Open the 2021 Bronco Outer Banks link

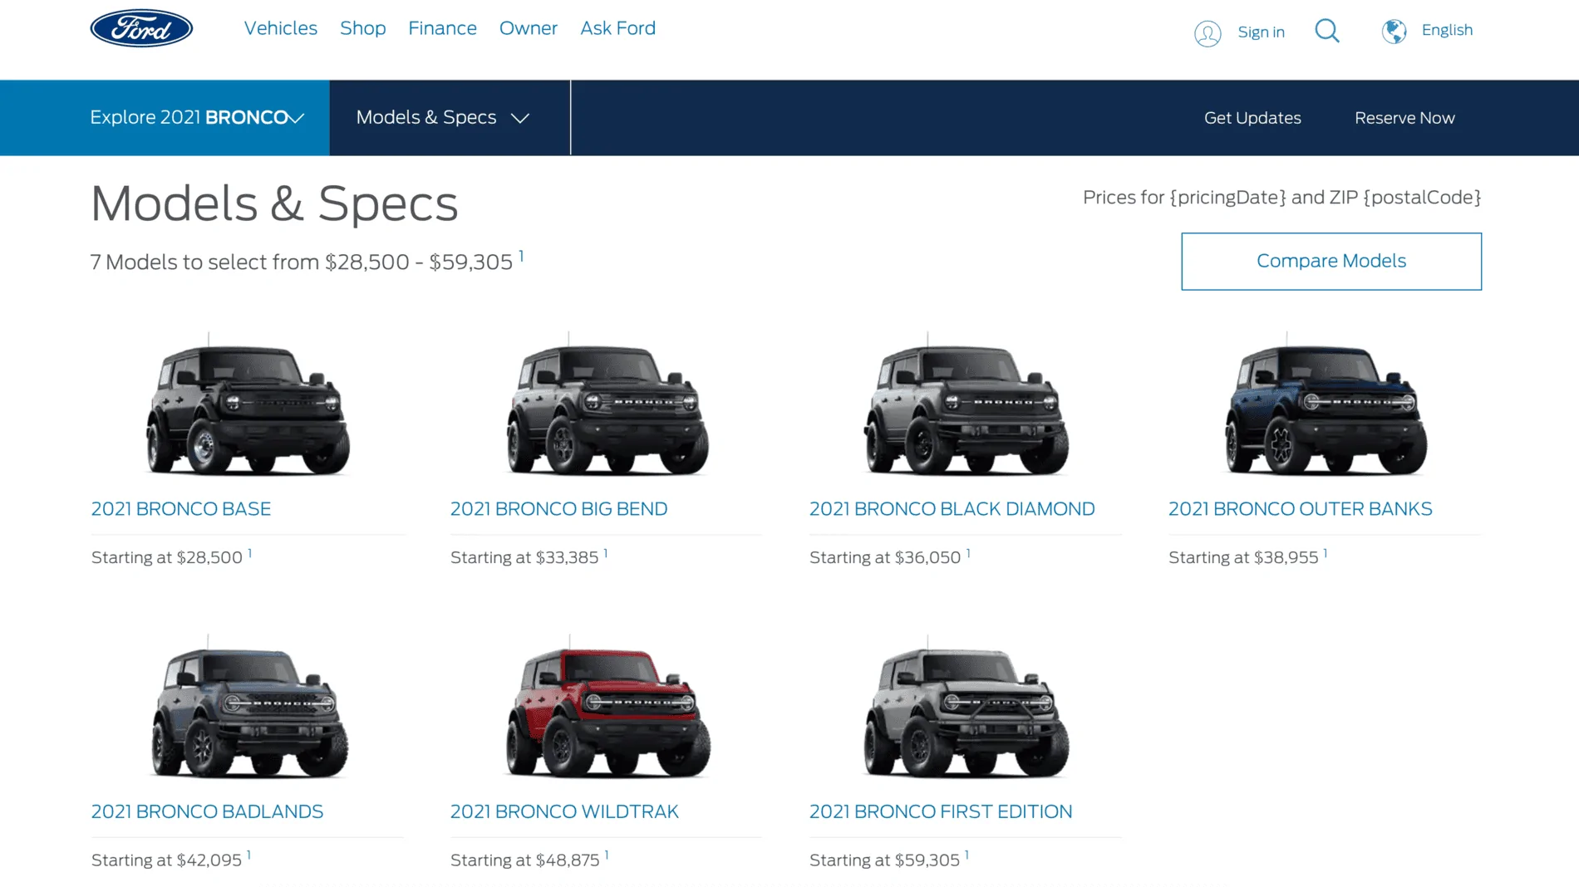pyautogui.click(x=1300, y=509)
